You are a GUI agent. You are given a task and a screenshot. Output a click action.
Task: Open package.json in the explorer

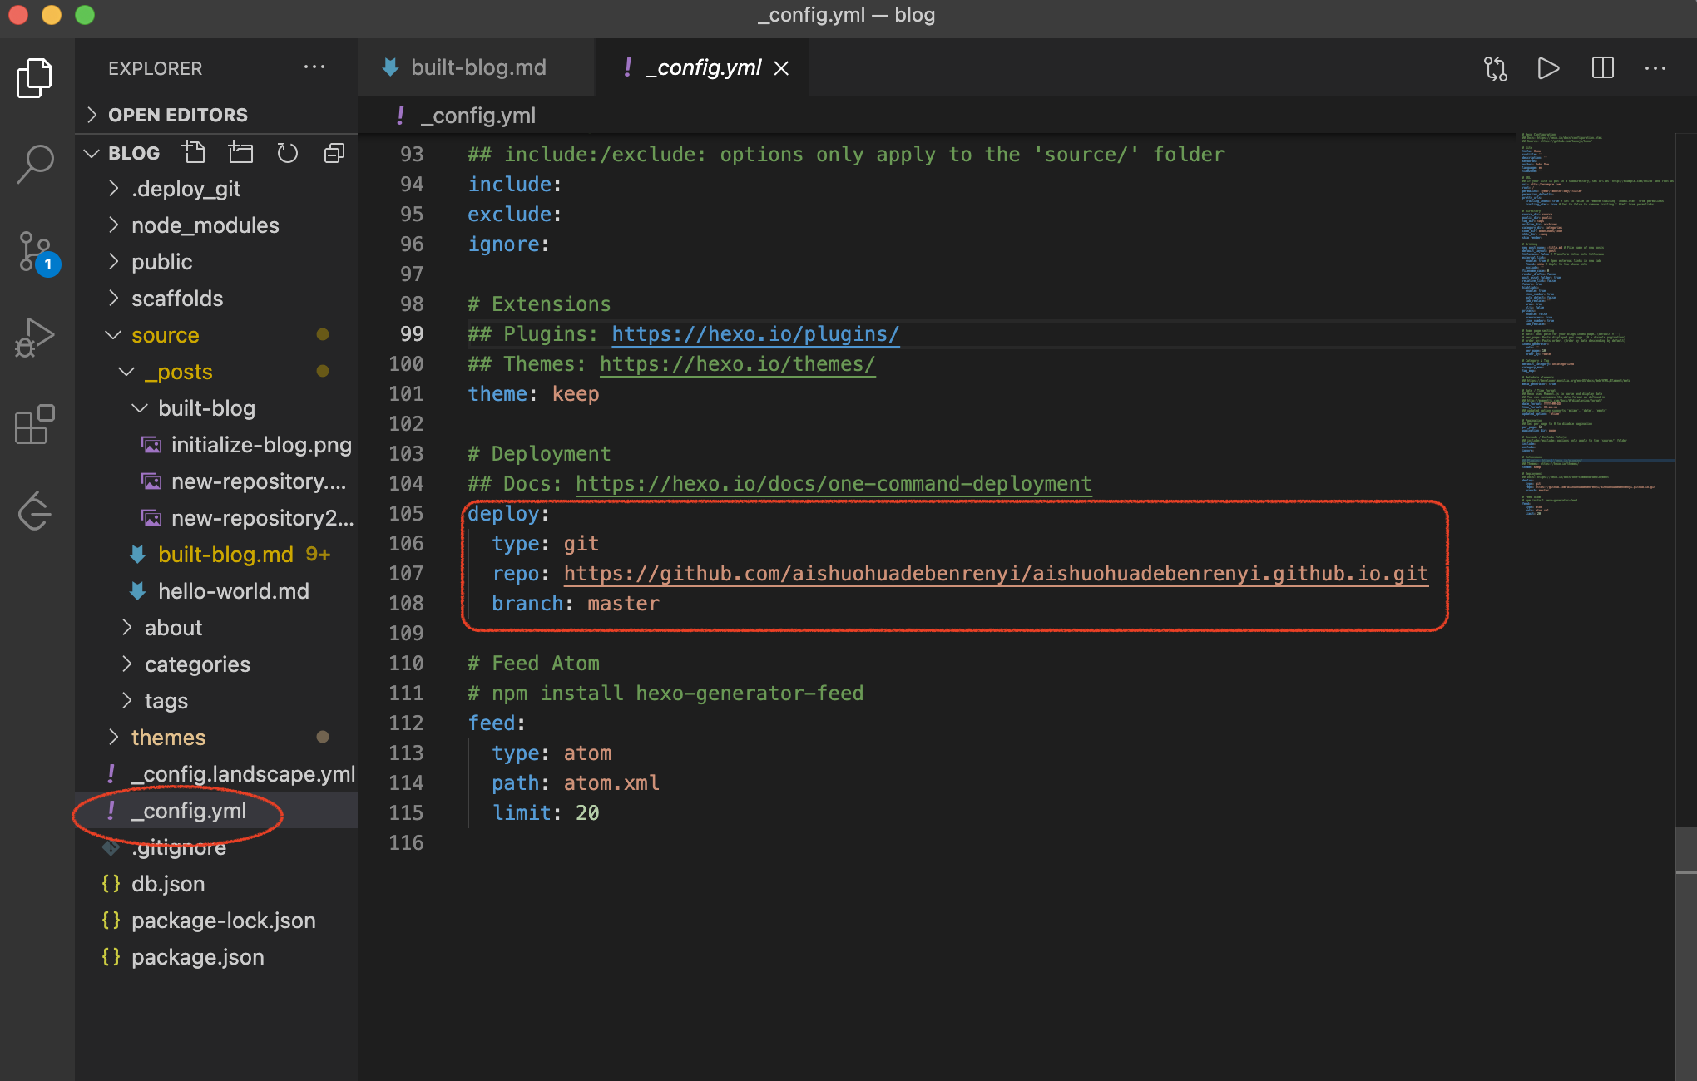(197, 957)
